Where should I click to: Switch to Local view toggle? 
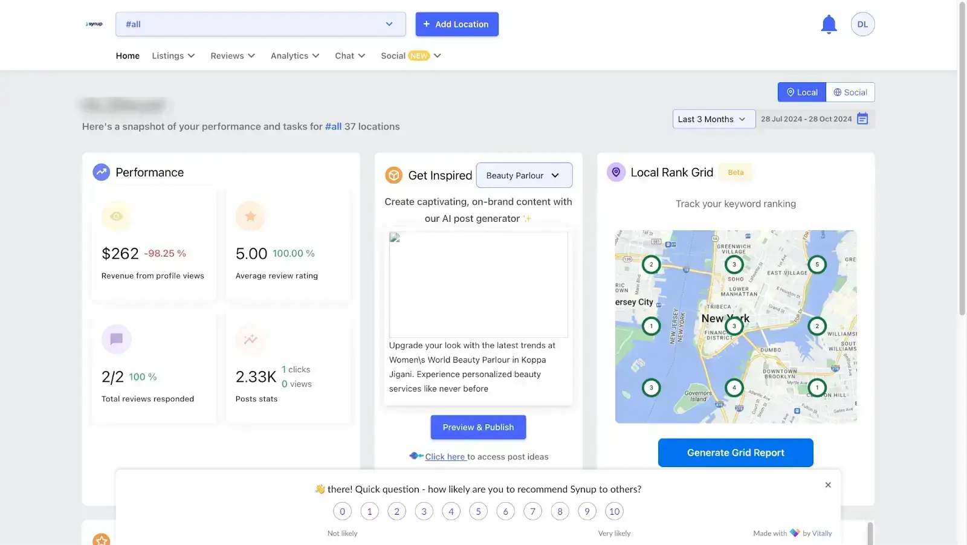(802, 92)
